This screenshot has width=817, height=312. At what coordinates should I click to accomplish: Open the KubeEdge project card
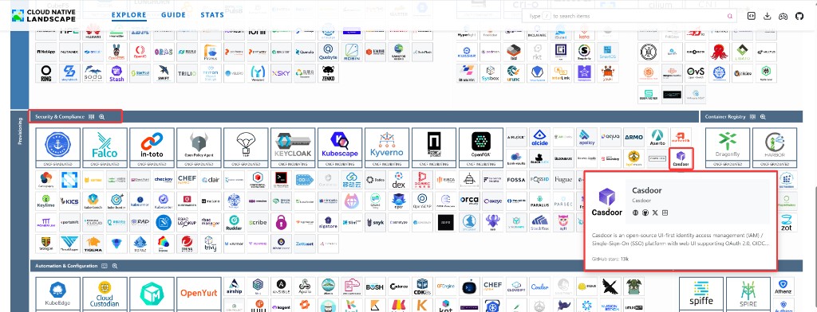point(57,294)
